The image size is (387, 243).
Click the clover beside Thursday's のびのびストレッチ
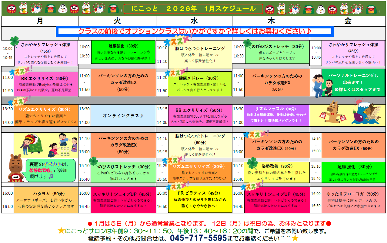(x=247, y=43)
